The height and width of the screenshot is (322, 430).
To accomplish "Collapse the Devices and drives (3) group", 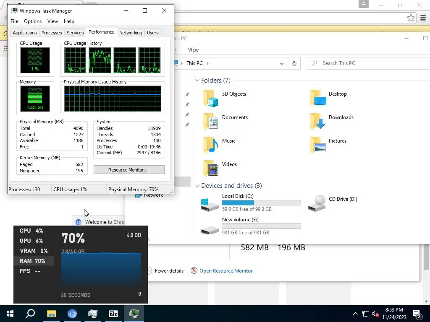I will coord(197,186).
